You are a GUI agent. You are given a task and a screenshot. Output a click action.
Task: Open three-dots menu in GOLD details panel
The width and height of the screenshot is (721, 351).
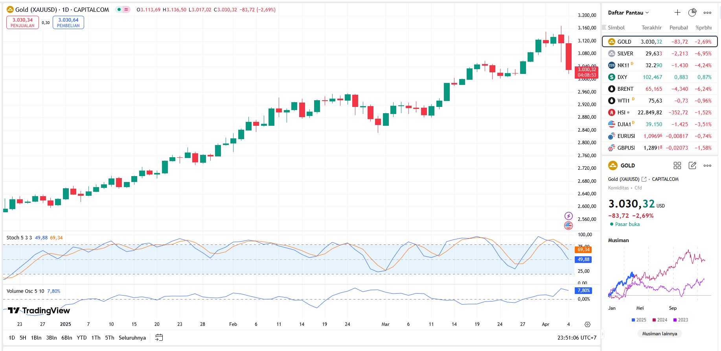point(707,165)
